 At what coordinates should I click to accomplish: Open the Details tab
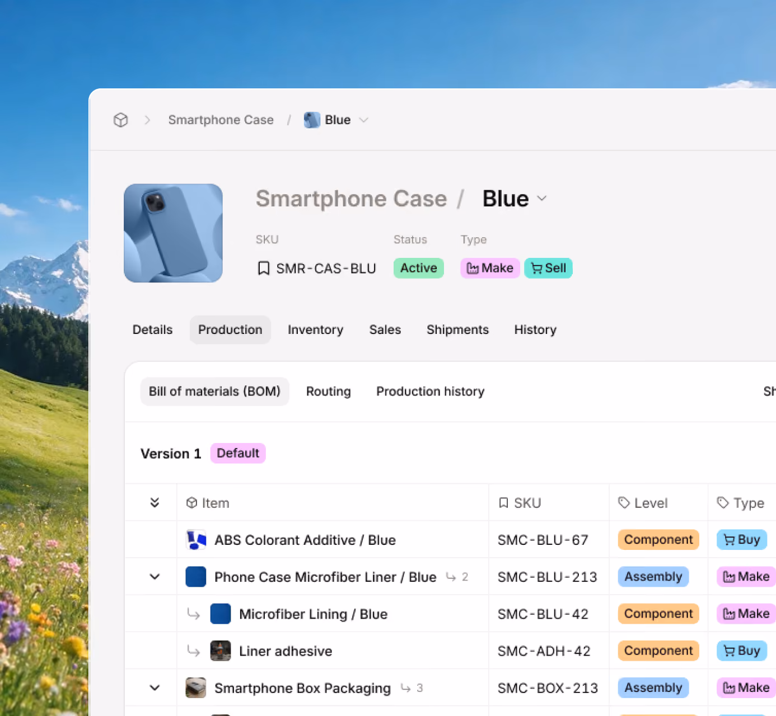point(152,330)
